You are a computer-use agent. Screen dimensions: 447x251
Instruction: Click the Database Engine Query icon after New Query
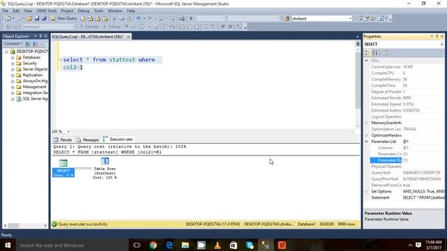pyautogui.click(x=83, y=19)
